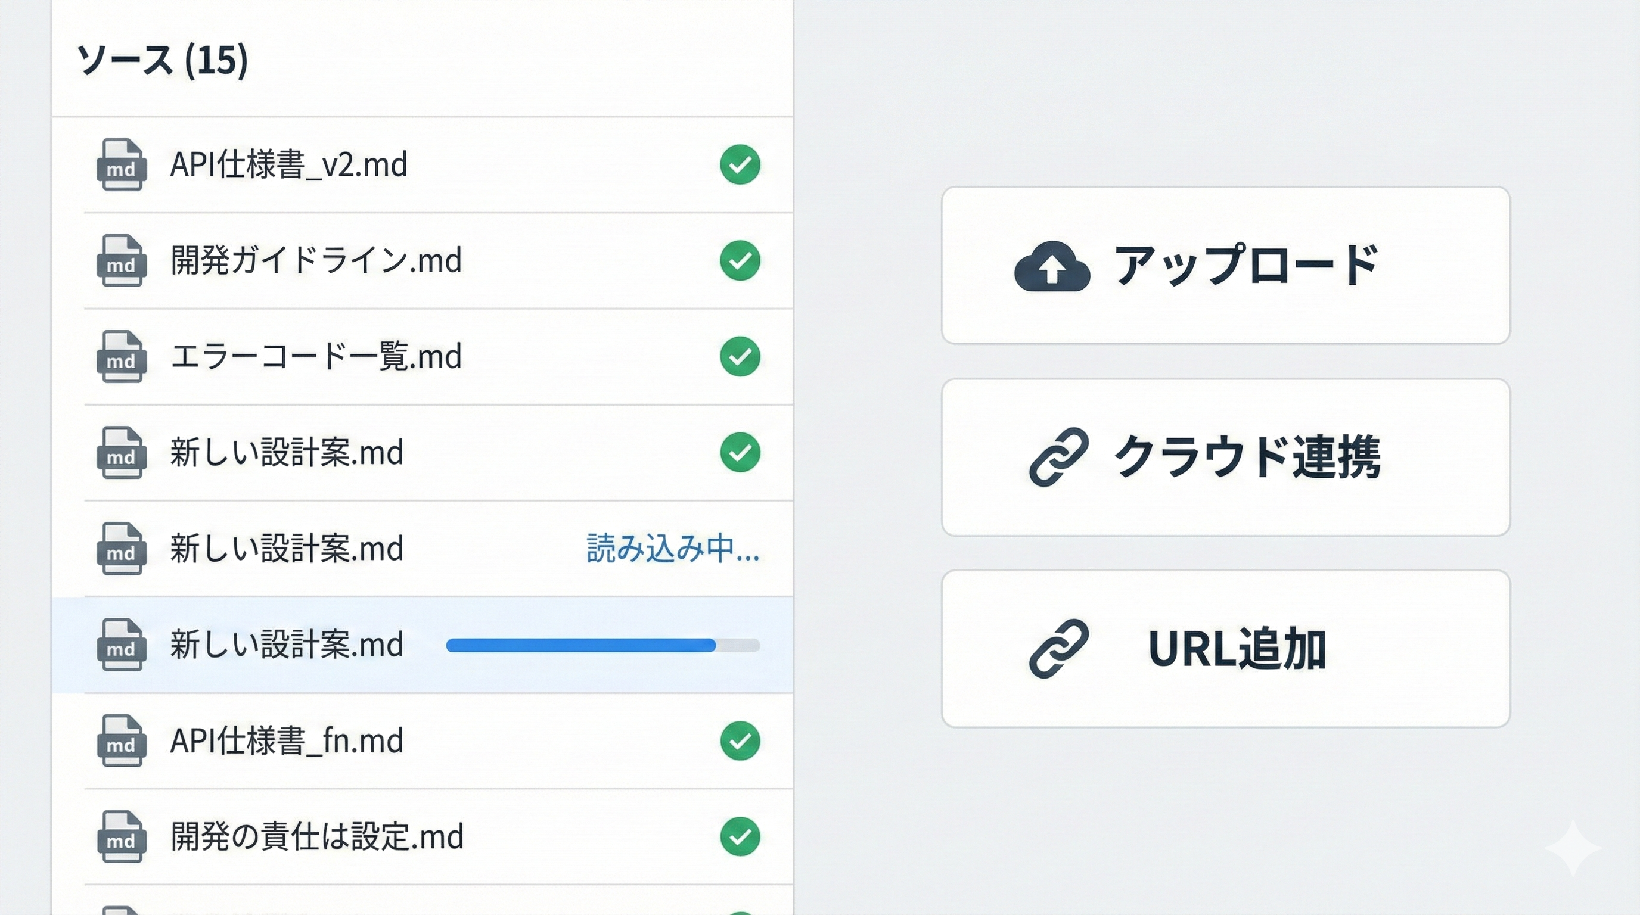
Task: Select the highlighted 新しい設計案.md row
Action: point(382,645)
